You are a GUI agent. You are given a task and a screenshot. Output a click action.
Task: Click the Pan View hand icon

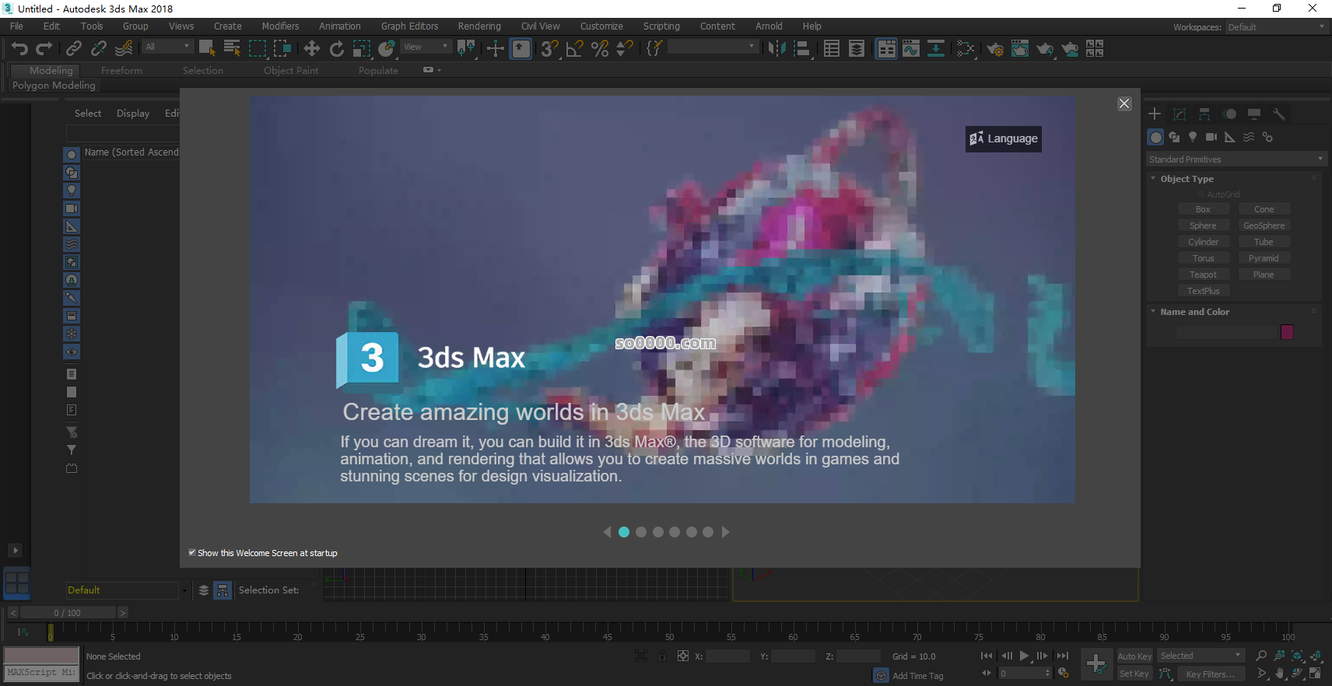(x=1280, y=674)
